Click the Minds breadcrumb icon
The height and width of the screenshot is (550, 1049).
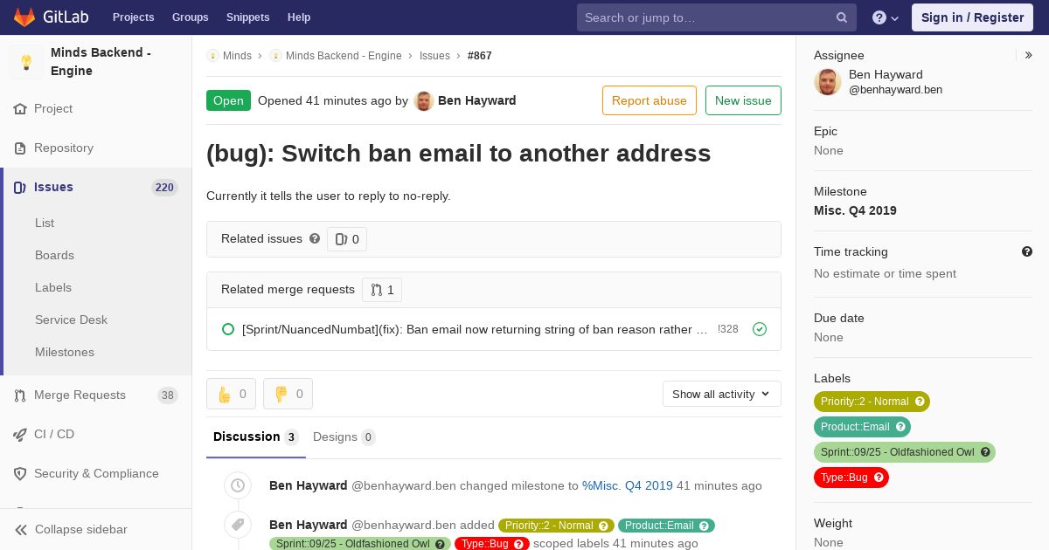213,56
